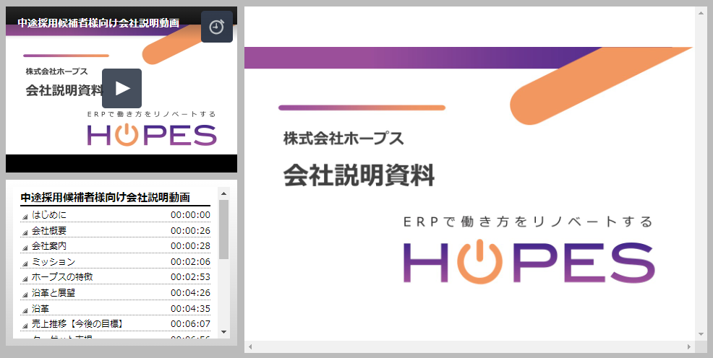Click the marker icon beside 会社概要

[25, 232]
